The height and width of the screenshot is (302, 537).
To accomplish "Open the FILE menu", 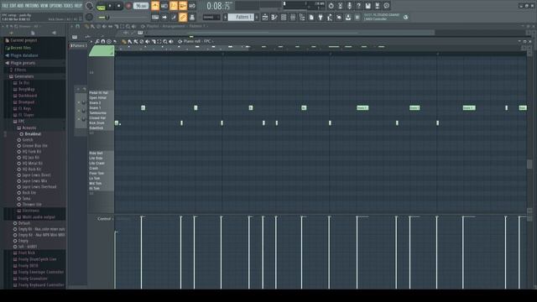I will pos(5,6).
